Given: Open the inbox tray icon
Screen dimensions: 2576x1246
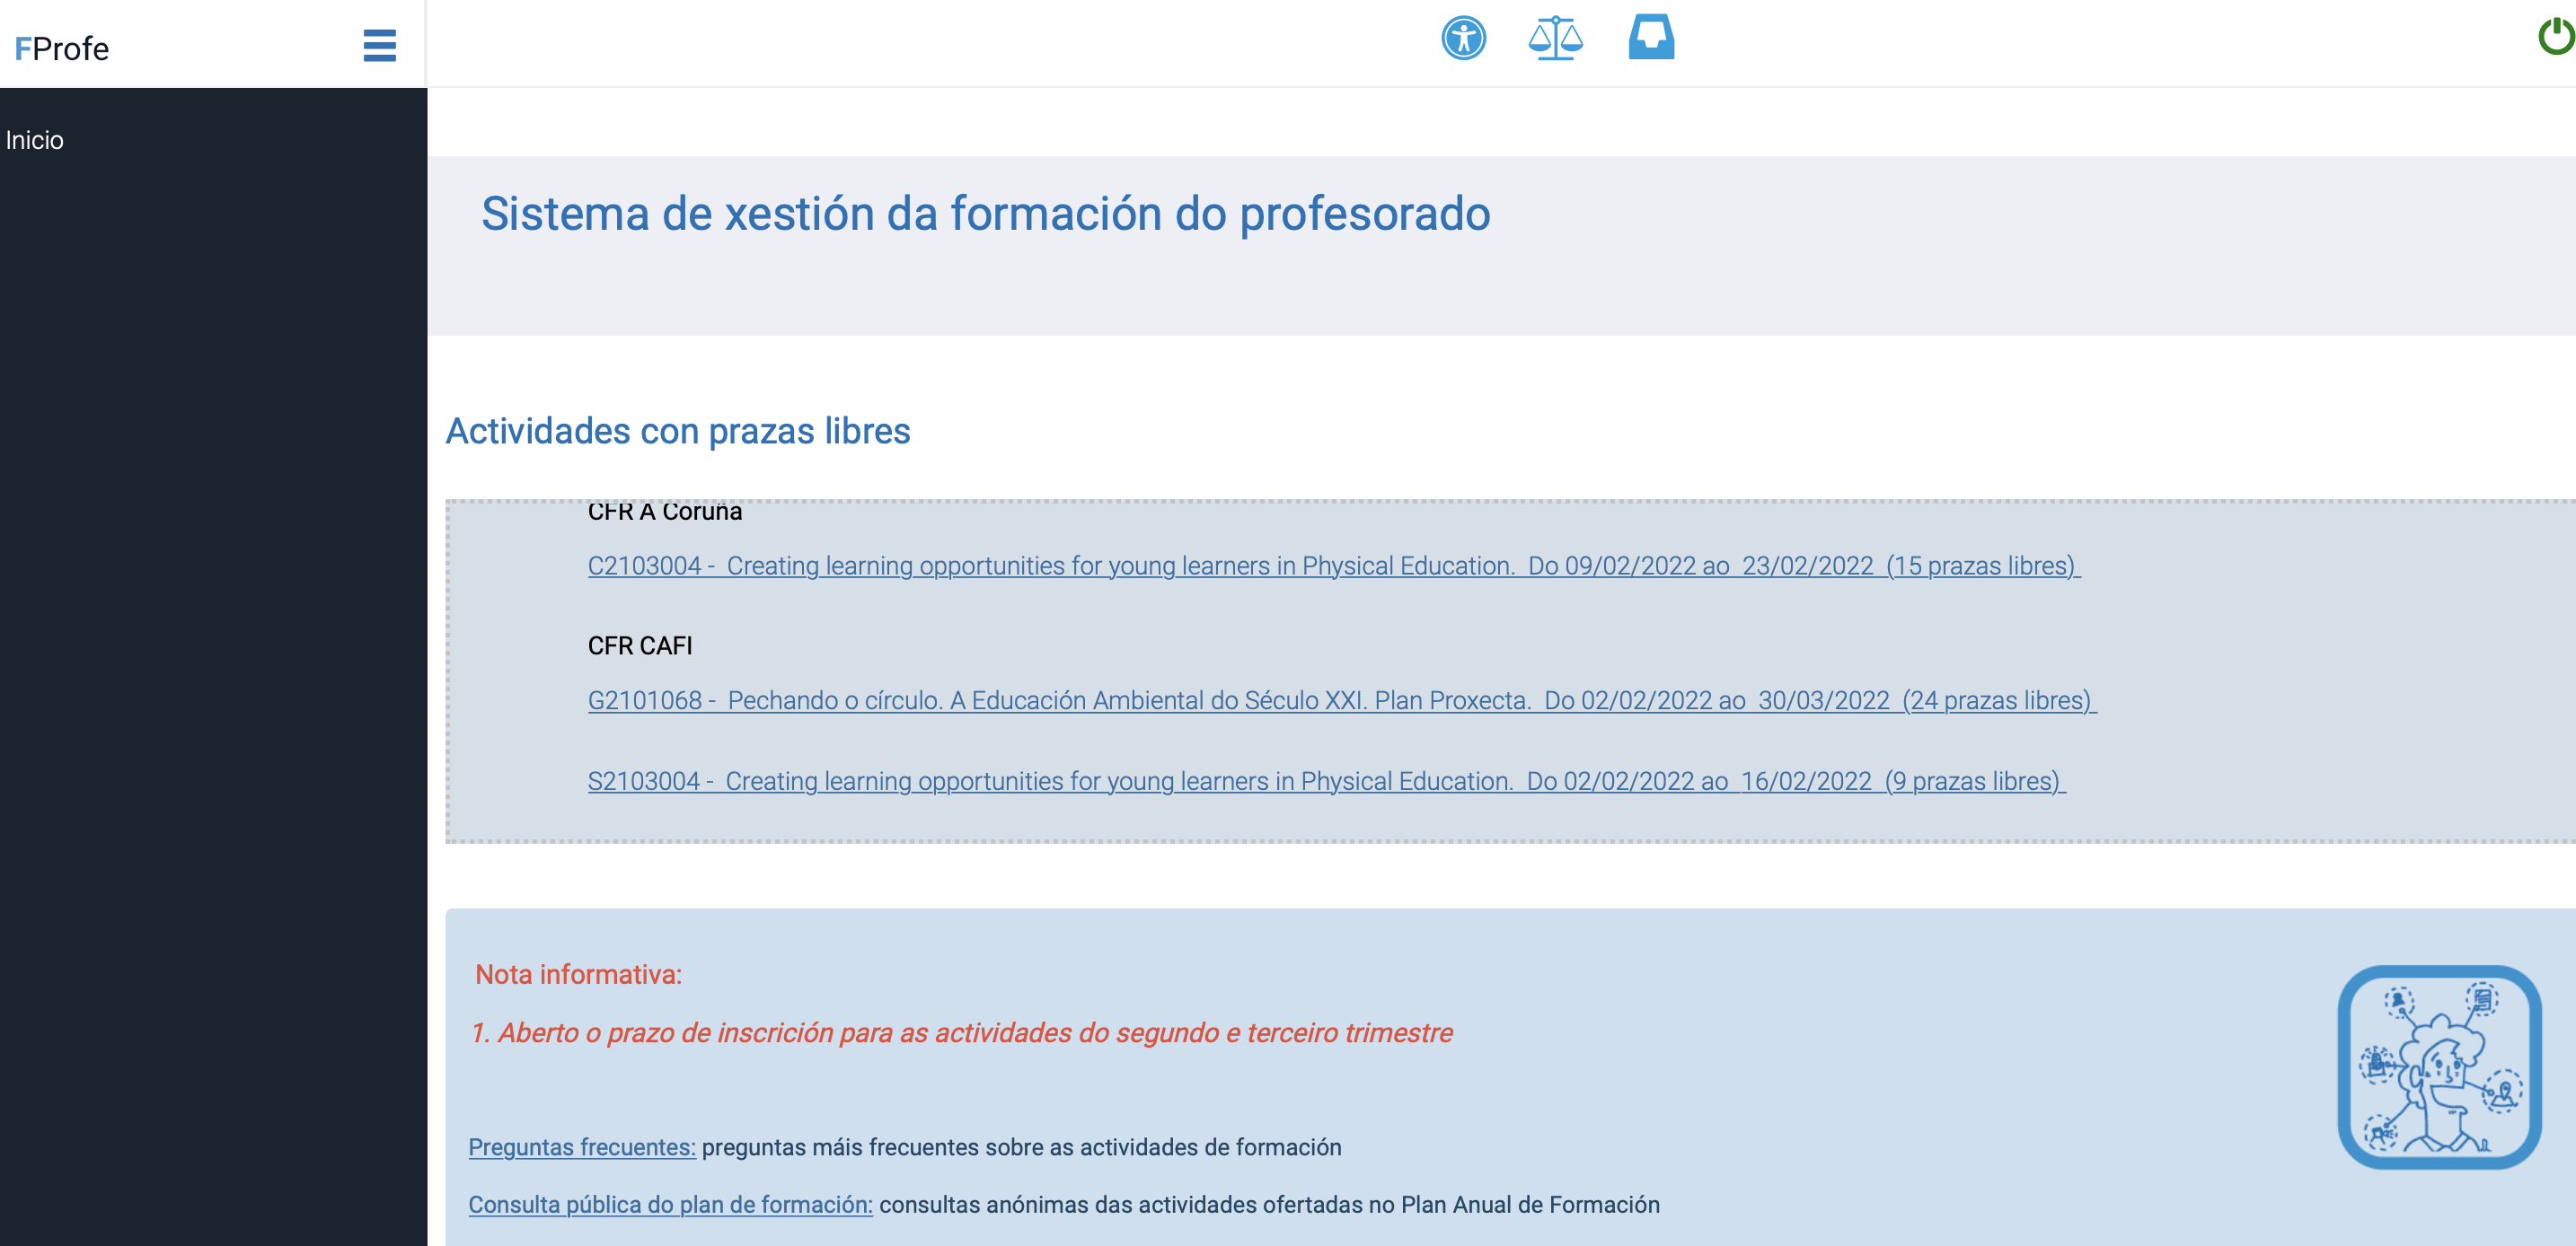Looking at the screenshot, I should 1650,38.
